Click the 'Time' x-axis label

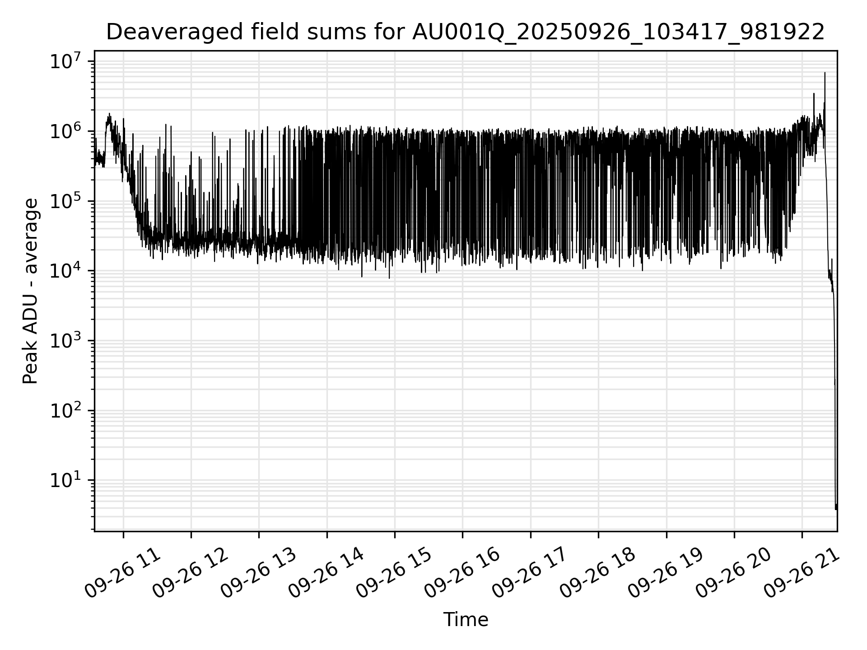point(466,620)
